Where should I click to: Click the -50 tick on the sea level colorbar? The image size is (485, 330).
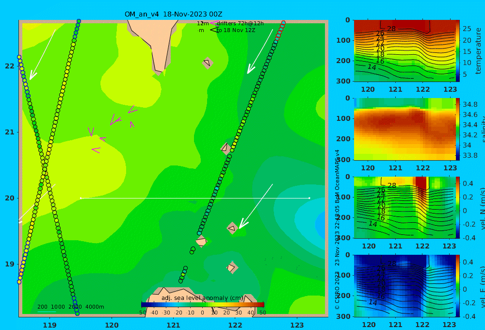142,313
